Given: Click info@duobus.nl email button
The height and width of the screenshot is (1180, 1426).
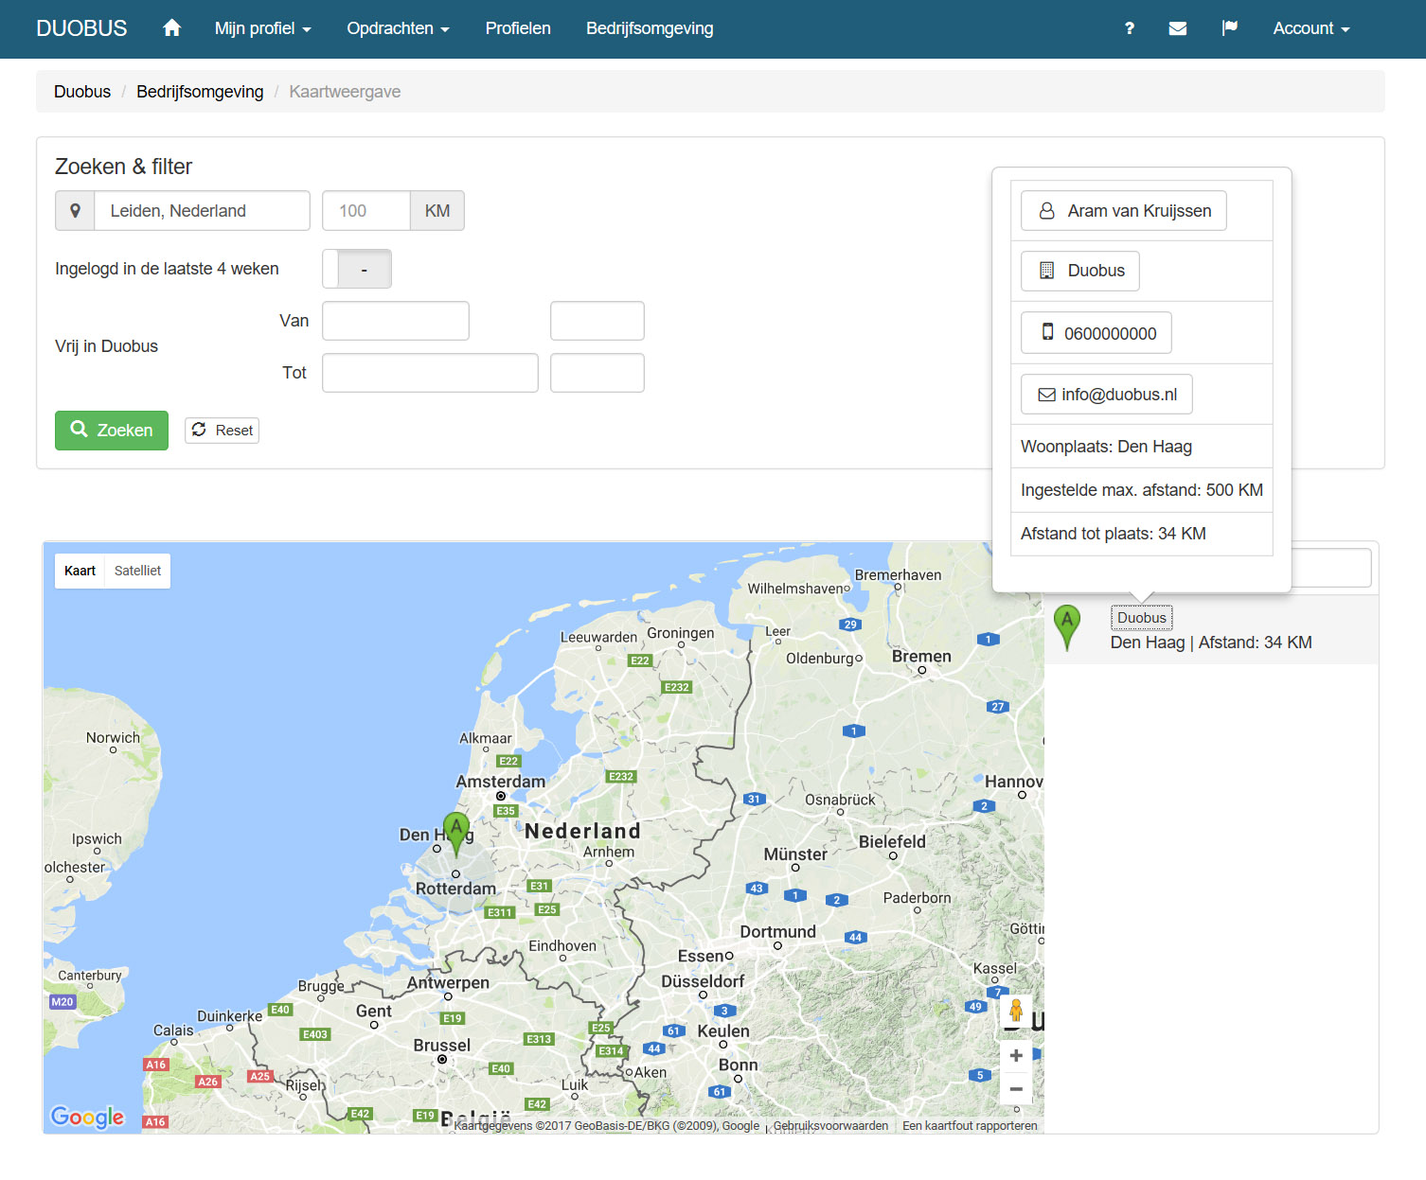Looking at the screenshot, I should coord(1107,395).
